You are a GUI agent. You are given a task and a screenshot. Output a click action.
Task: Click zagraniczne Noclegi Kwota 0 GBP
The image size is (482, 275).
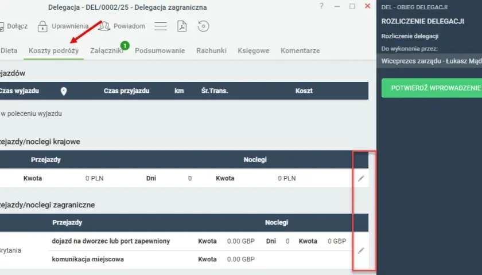[337, 241]
